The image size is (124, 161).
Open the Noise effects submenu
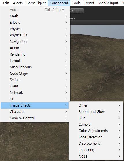(x=96, y=156)
